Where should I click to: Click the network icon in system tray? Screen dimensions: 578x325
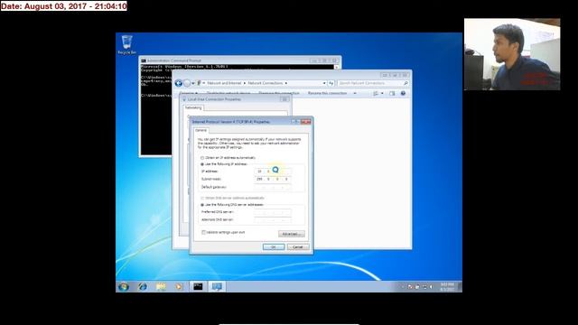[424, 287]
